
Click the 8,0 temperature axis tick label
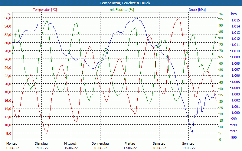click(x=8, y=133)
